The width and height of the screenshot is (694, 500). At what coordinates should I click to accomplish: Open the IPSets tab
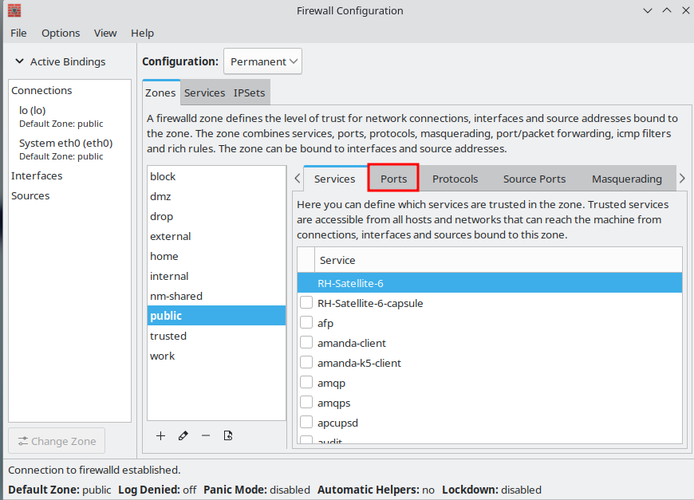point(249,93)
